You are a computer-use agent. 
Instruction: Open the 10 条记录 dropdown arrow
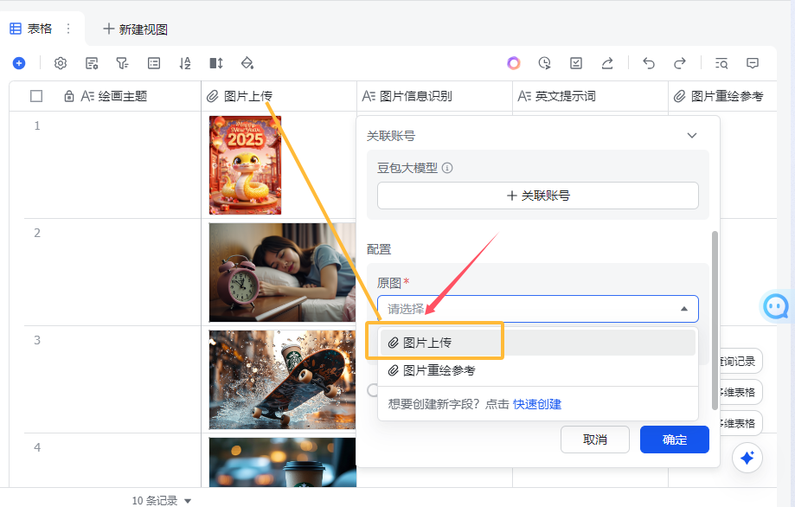point(188,501)
